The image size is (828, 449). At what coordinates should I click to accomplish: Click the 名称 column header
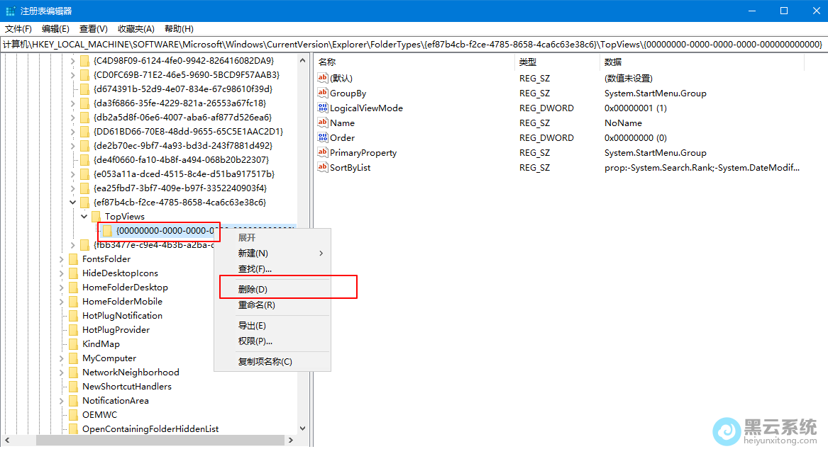coord(327,62)
